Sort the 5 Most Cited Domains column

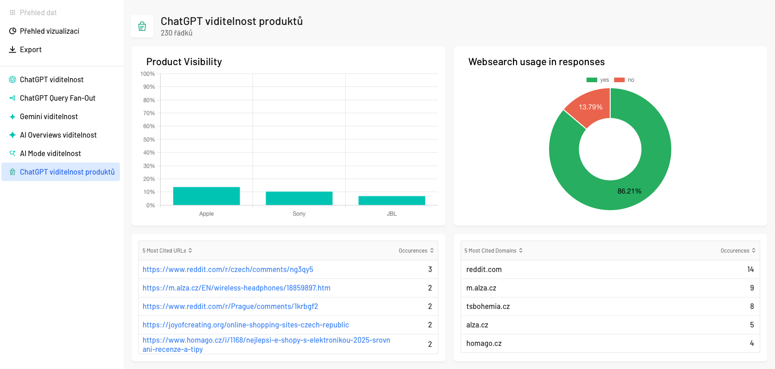(x=493, y=251)
